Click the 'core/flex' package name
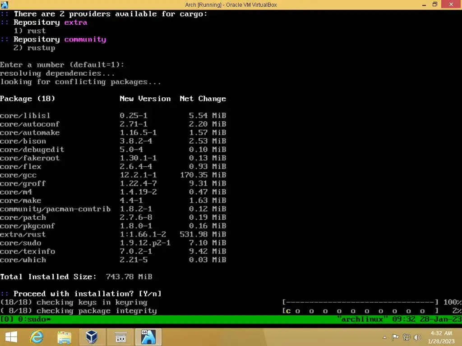This screenshot has height=346, width=462. click(20, 167)
